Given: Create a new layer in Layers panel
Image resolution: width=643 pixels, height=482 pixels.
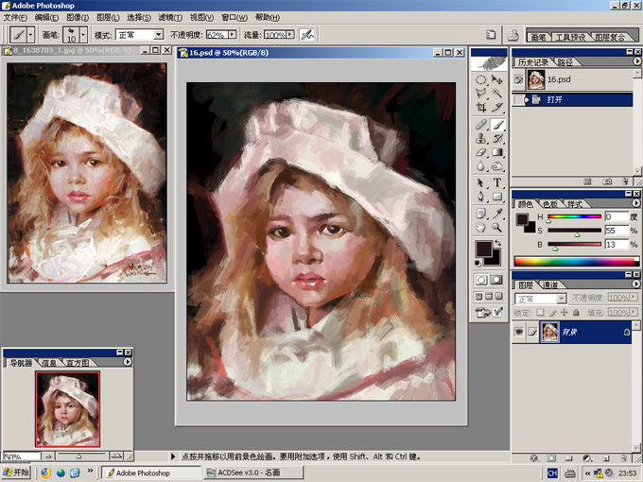Looking at the screenshot, I should (x=606, y=458).
